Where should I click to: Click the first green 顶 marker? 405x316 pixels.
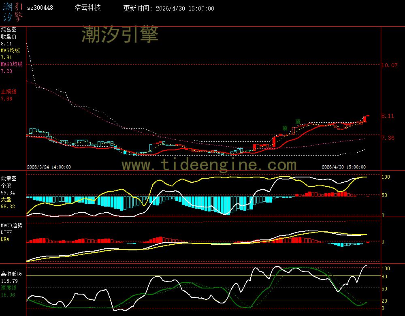(x=285, y=128)
